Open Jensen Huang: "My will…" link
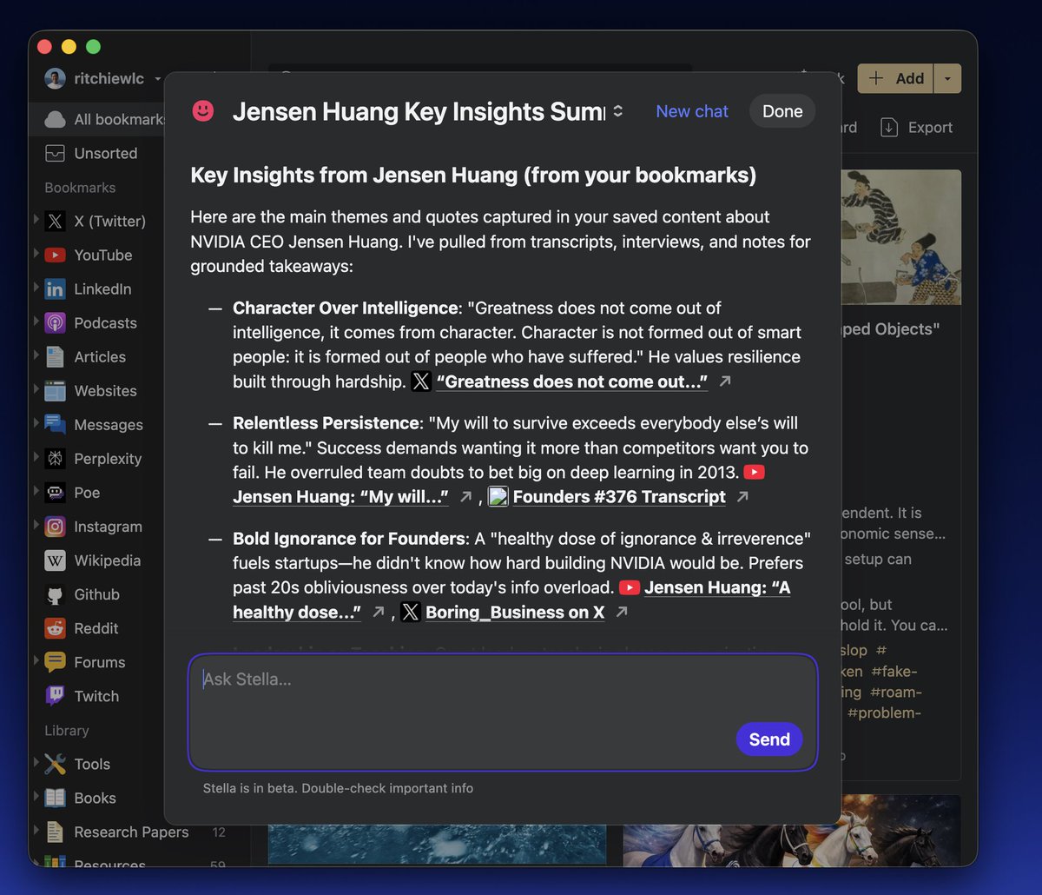This screenshot has width=1042, height=895. tap(340, 497)
